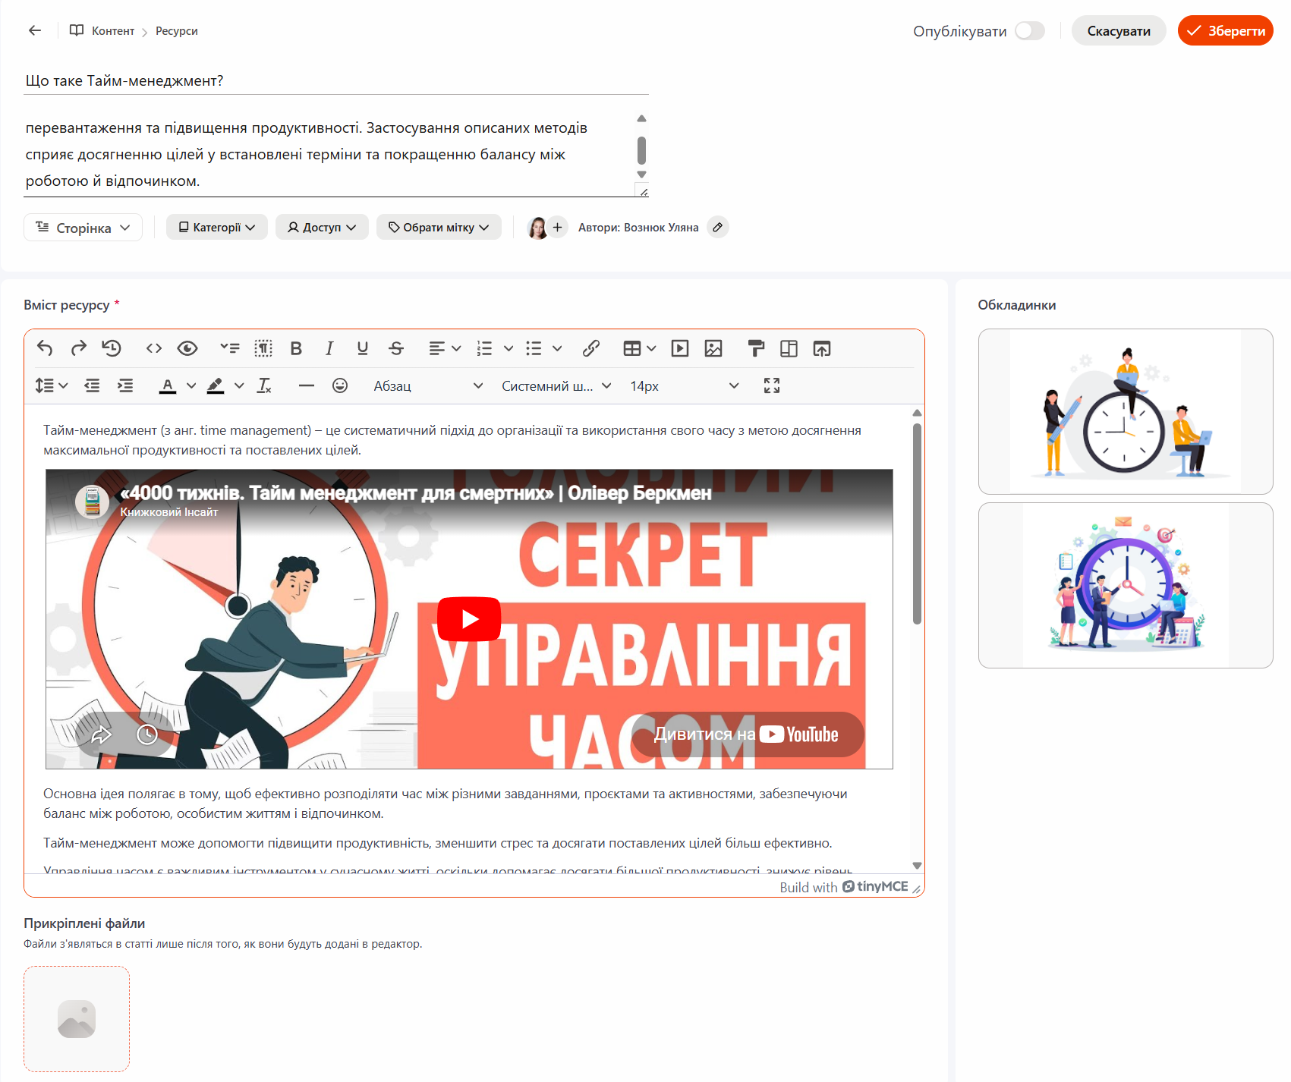This screenshot has height=1082, width=1291.
Task: Click the Watch later clock icon on video
Action: pos(146,734)
